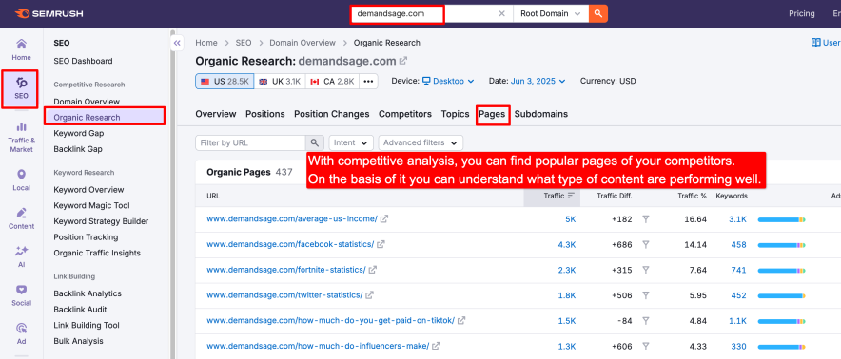Open the Advanced filters dropdown

[x=420, y=143]
